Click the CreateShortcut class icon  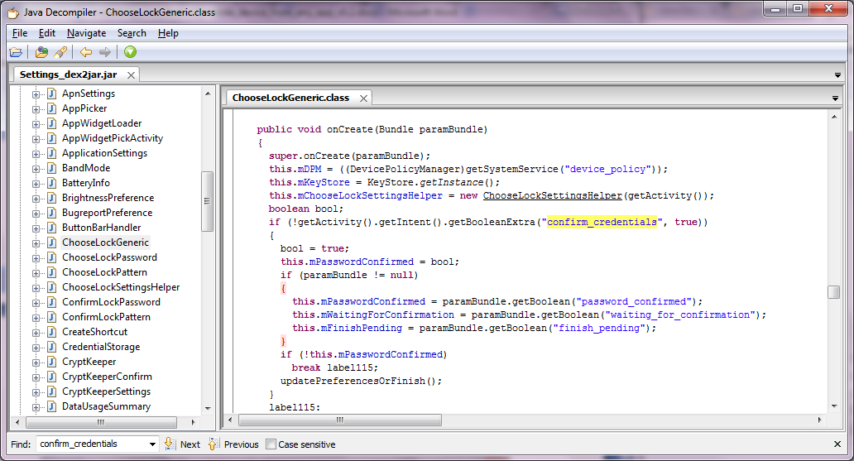52,332
